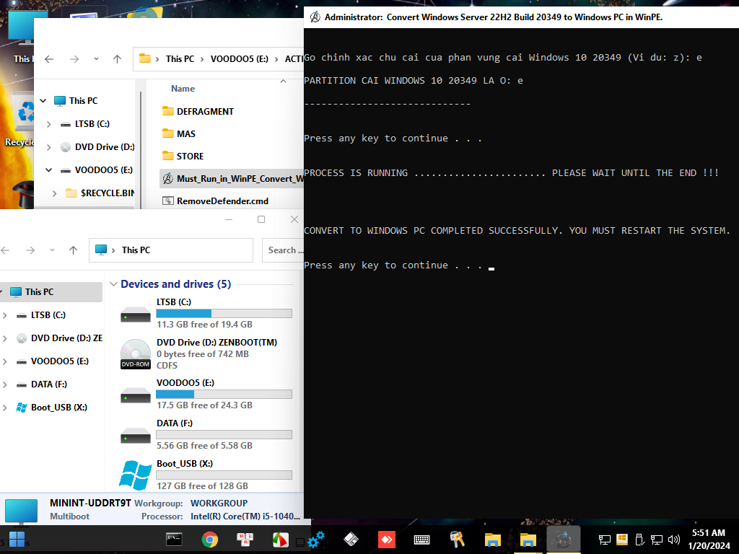Expand VOODOO5 (E:) in lower tree
This screenshot has width=739, height=554.
(5, 361)
